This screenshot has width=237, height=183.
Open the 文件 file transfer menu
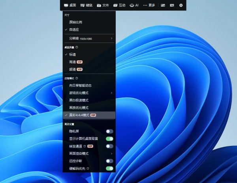pos(103,5)
